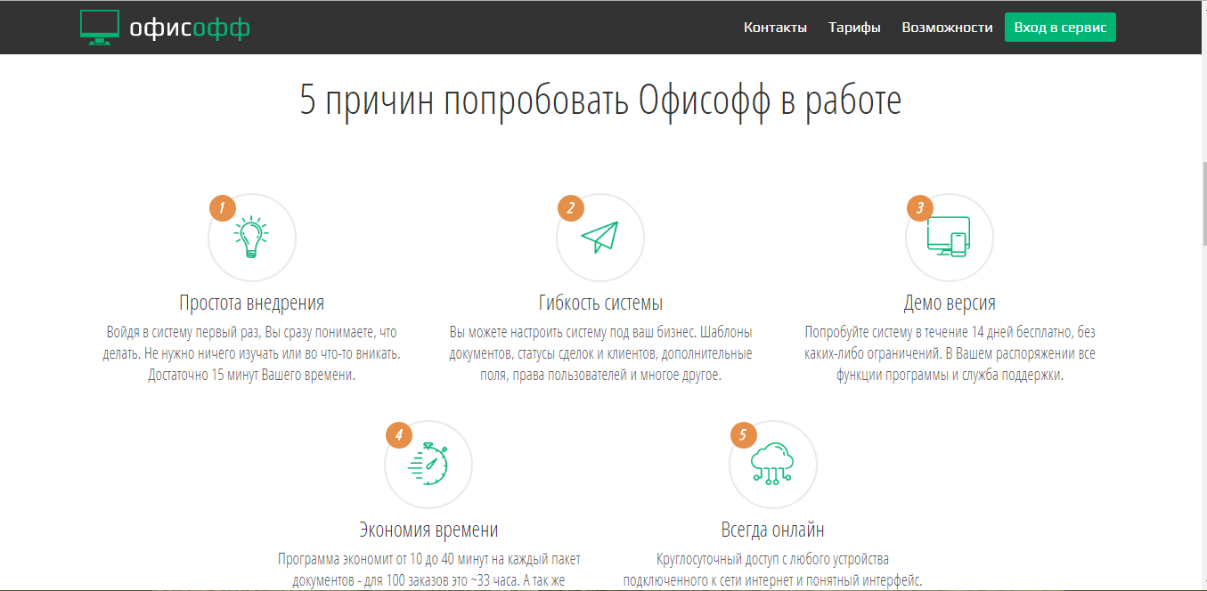Select the lightbulb icon for Простота внедрения
The width and height of the screenshot is (1207, 591).
251,238
